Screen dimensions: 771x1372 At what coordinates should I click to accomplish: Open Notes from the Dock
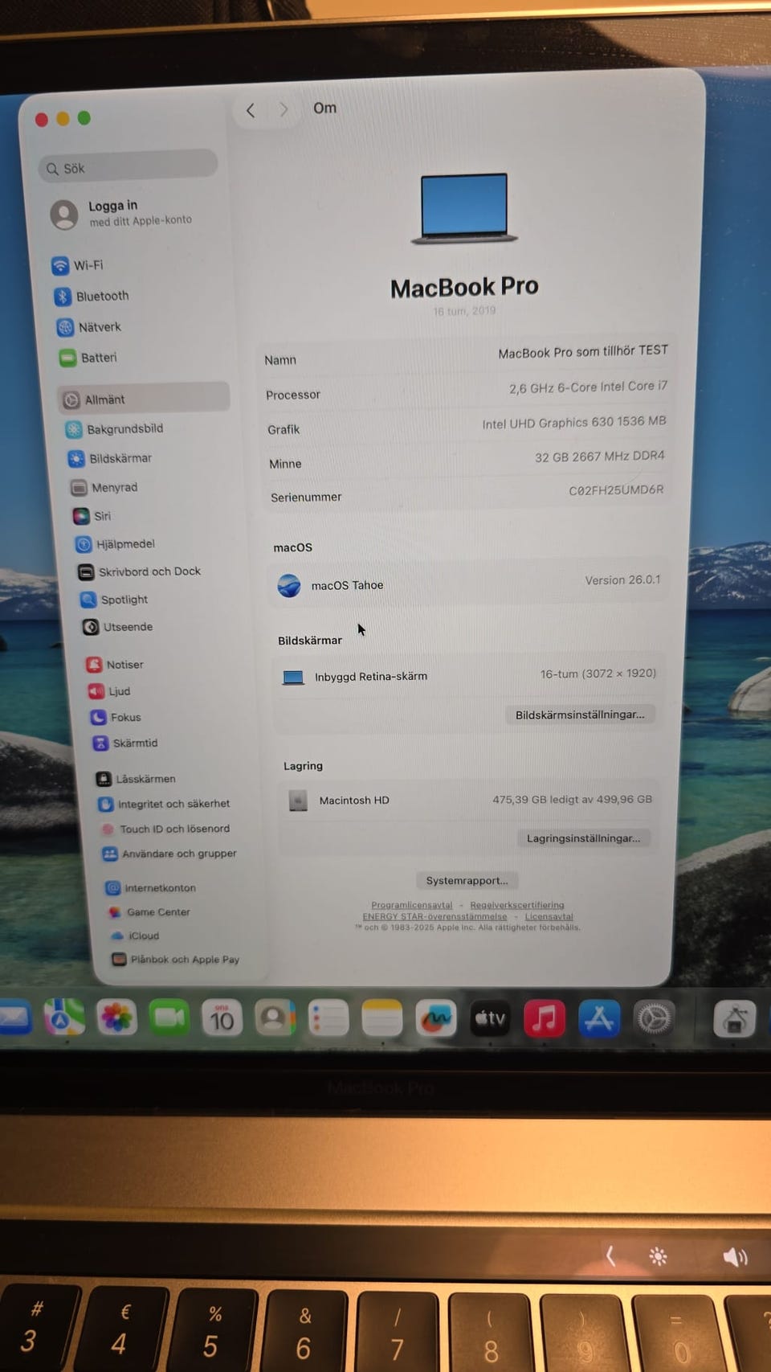tap(382, 1019)
